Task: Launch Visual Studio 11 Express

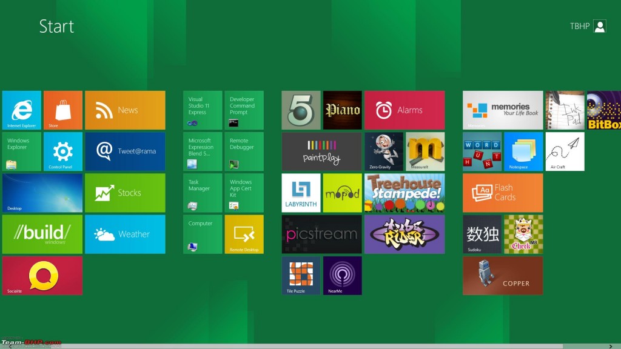Action: coord(203,110)
